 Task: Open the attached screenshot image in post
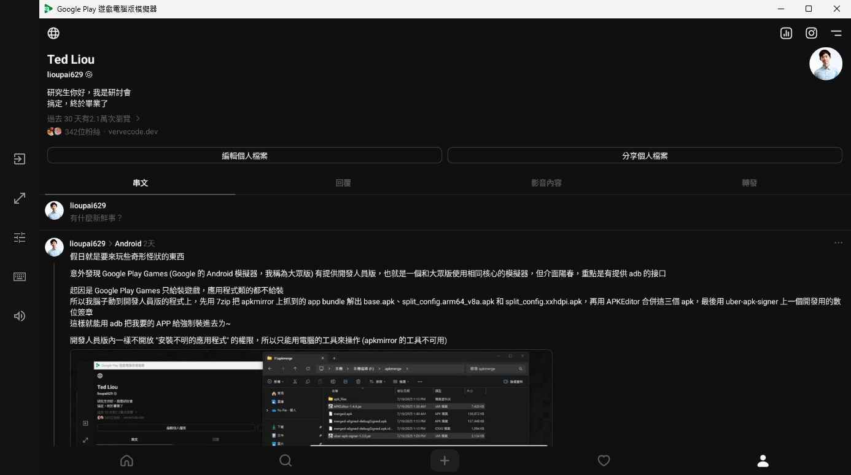311,398
